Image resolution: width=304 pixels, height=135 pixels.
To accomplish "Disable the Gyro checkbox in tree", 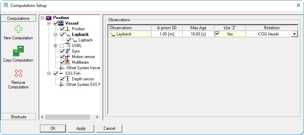I will pos(62,51).
